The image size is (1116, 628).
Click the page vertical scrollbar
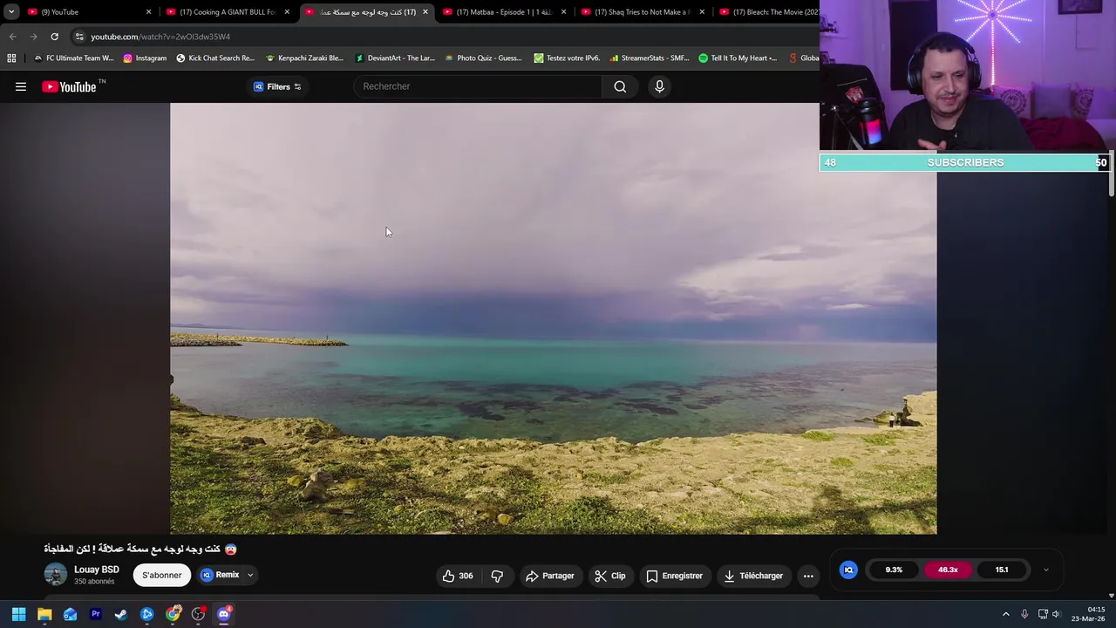(1112, 174)
